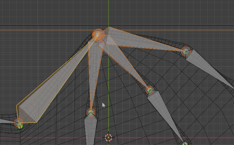Click the tail joint of the vertical bone
The image size is (234, 145).
click(91, 112)
